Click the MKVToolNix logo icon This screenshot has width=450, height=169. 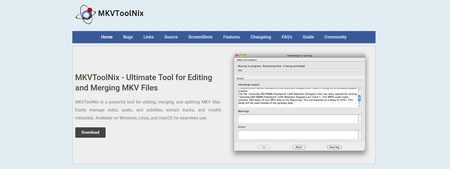click(x=86, y=14)
